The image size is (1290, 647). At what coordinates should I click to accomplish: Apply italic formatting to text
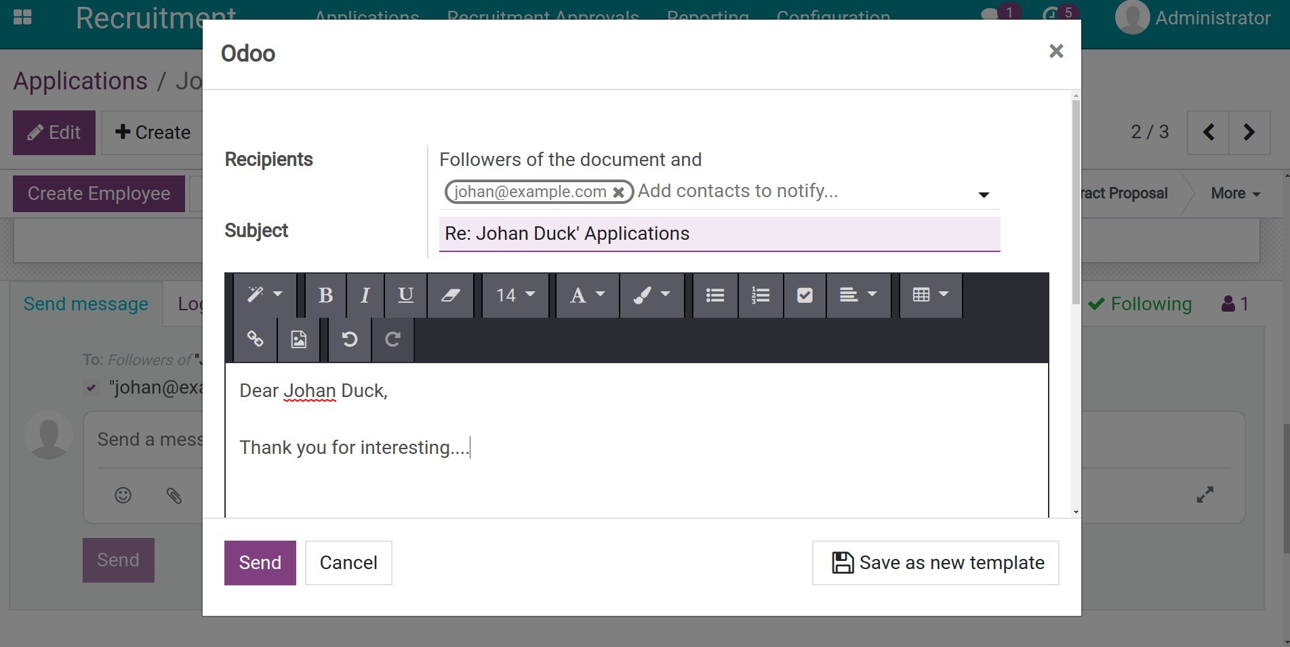click(x=365, y=295)
